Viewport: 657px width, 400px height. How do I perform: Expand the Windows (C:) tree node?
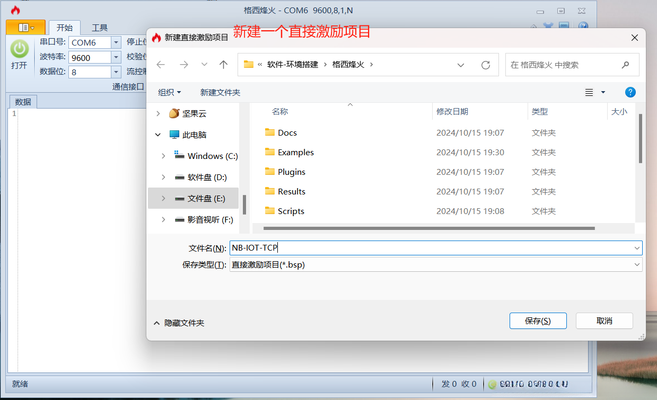163,156
